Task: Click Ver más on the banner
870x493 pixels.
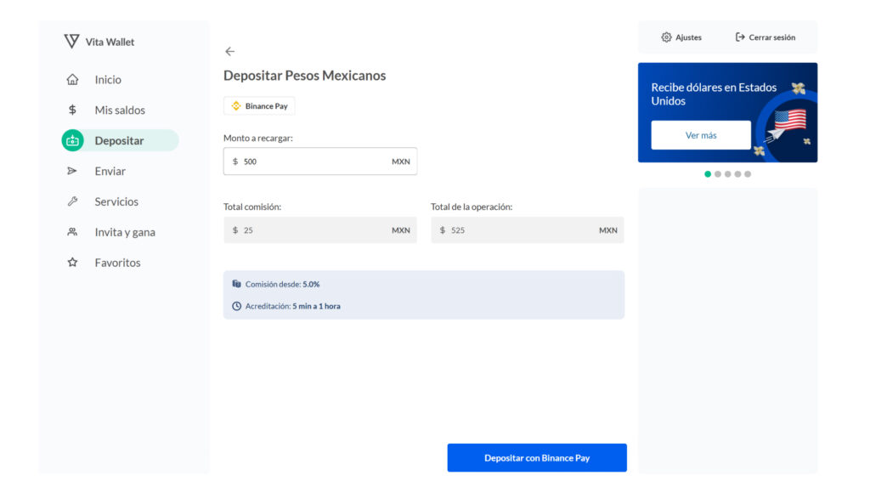Action: pos(701,135)
